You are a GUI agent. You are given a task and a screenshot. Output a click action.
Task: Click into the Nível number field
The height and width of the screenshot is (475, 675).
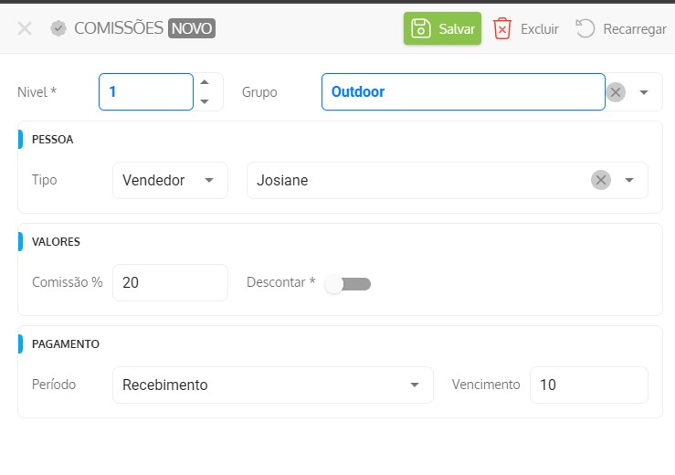(146, 92)
